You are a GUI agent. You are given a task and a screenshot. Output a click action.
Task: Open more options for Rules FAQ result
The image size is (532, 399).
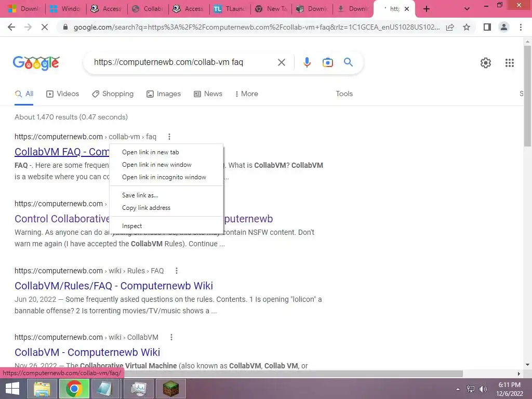[177, 271]
